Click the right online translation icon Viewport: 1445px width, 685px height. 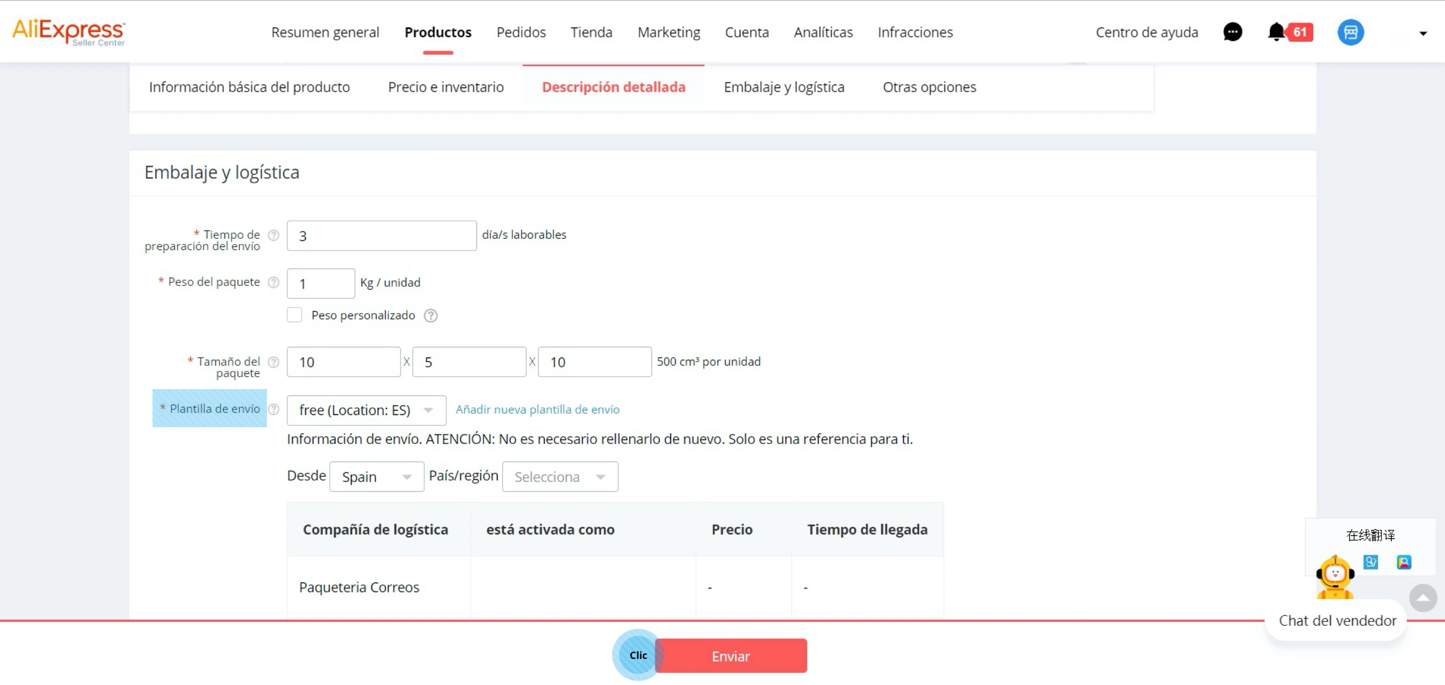pos(1403,562)
